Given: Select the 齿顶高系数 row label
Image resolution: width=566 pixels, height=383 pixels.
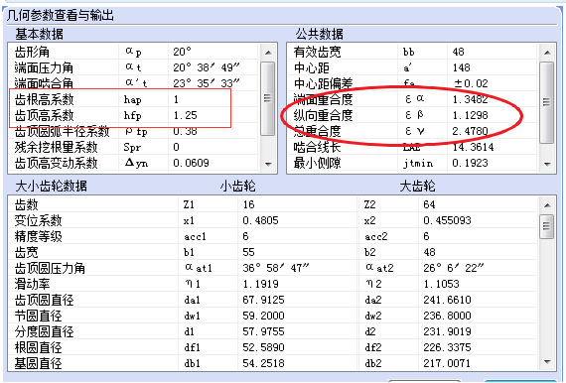Looking at the screenshot, I should [44, 115].
